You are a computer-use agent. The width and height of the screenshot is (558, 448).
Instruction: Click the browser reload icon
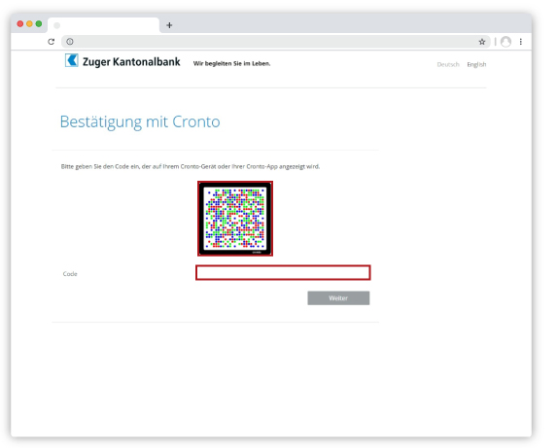(52, 42)
